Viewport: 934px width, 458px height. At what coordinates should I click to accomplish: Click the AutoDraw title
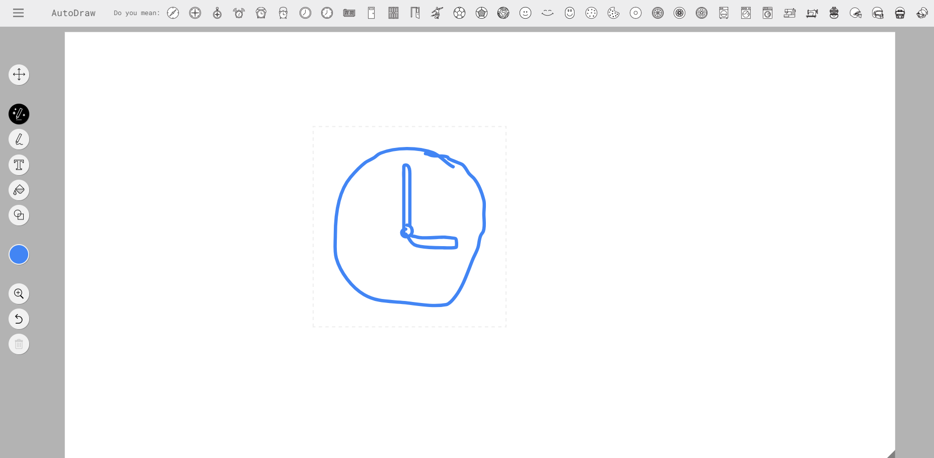pos(74,13)
